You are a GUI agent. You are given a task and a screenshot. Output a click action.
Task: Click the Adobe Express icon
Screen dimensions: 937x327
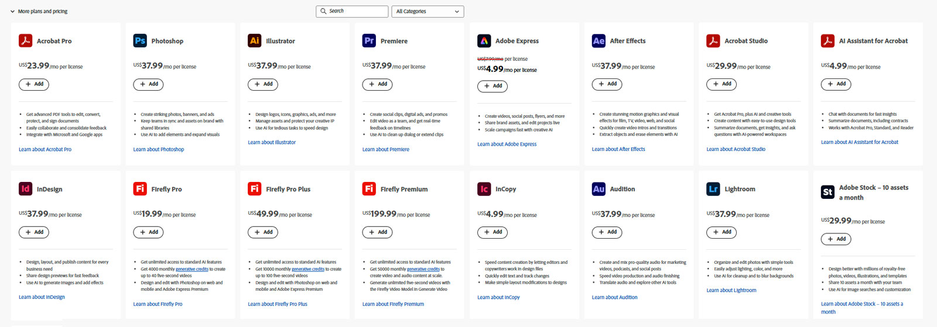pos(484,41)
